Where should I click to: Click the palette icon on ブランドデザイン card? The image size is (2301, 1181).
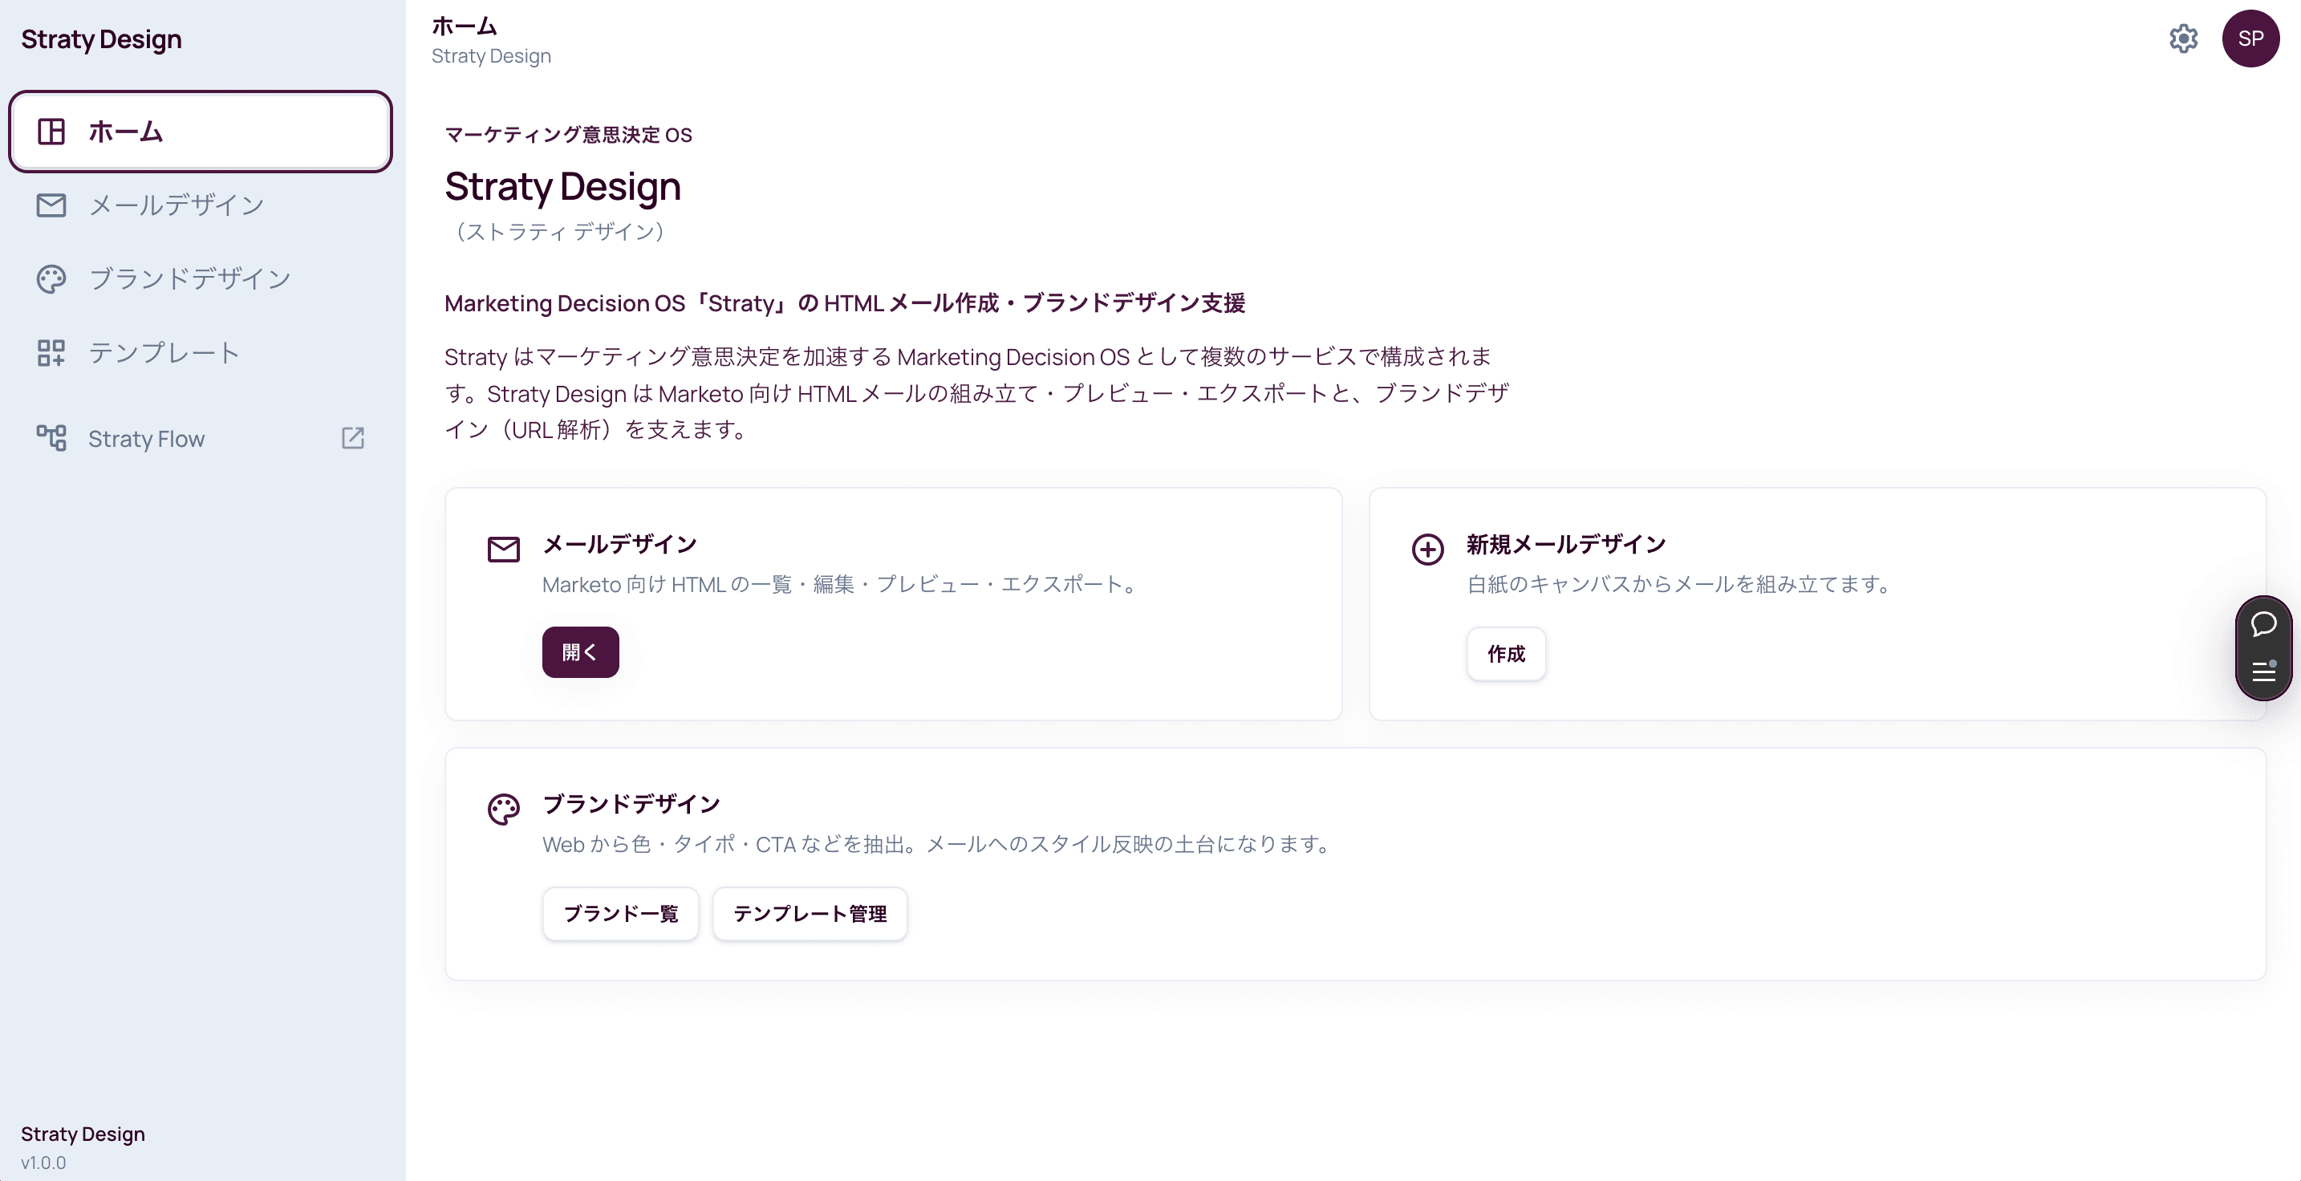point(503,809)
